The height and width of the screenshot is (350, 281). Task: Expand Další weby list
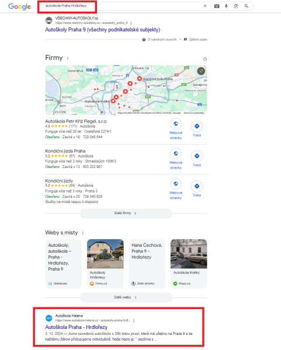tap(126, 297)
